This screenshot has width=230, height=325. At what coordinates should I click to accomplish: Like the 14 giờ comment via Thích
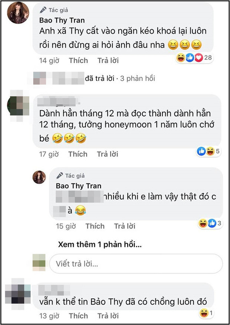(x=78, y=60)
